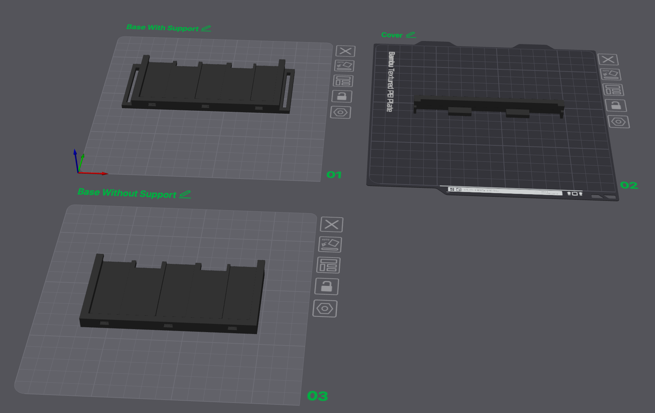Click the pencil icon beside Base Without Support
Image resolution: width=655 pixels, height=413 pixels.
(x=185, y=195)
